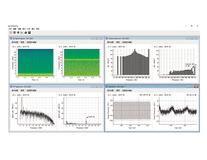
Task: Click the four-point diamond toolbar icon
Action: click(18, 33)
